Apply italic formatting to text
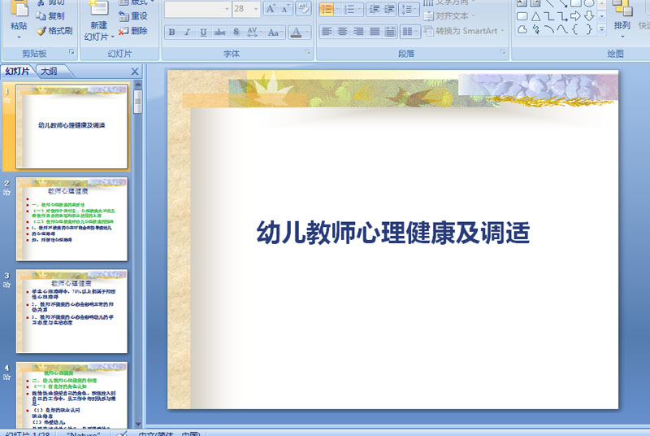 [188, 32]
